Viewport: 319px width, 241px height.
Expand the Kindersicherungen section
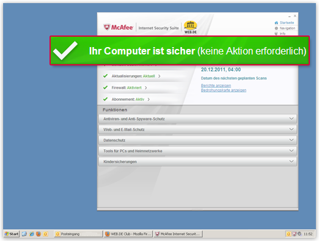(197, 161)
